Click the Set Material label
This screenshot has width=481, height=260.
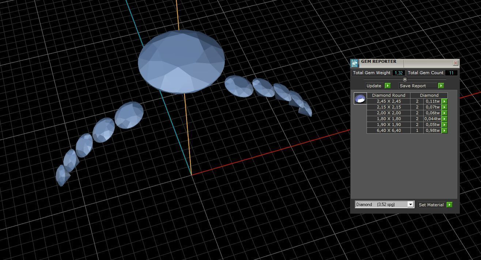point(431,205)
